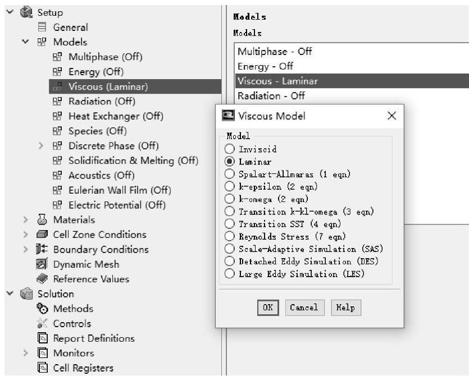The height and width of the screenshot is (376, 469).
Task: Choose the k-epsilon (2 eqn) model
Action: coord(229,186)
